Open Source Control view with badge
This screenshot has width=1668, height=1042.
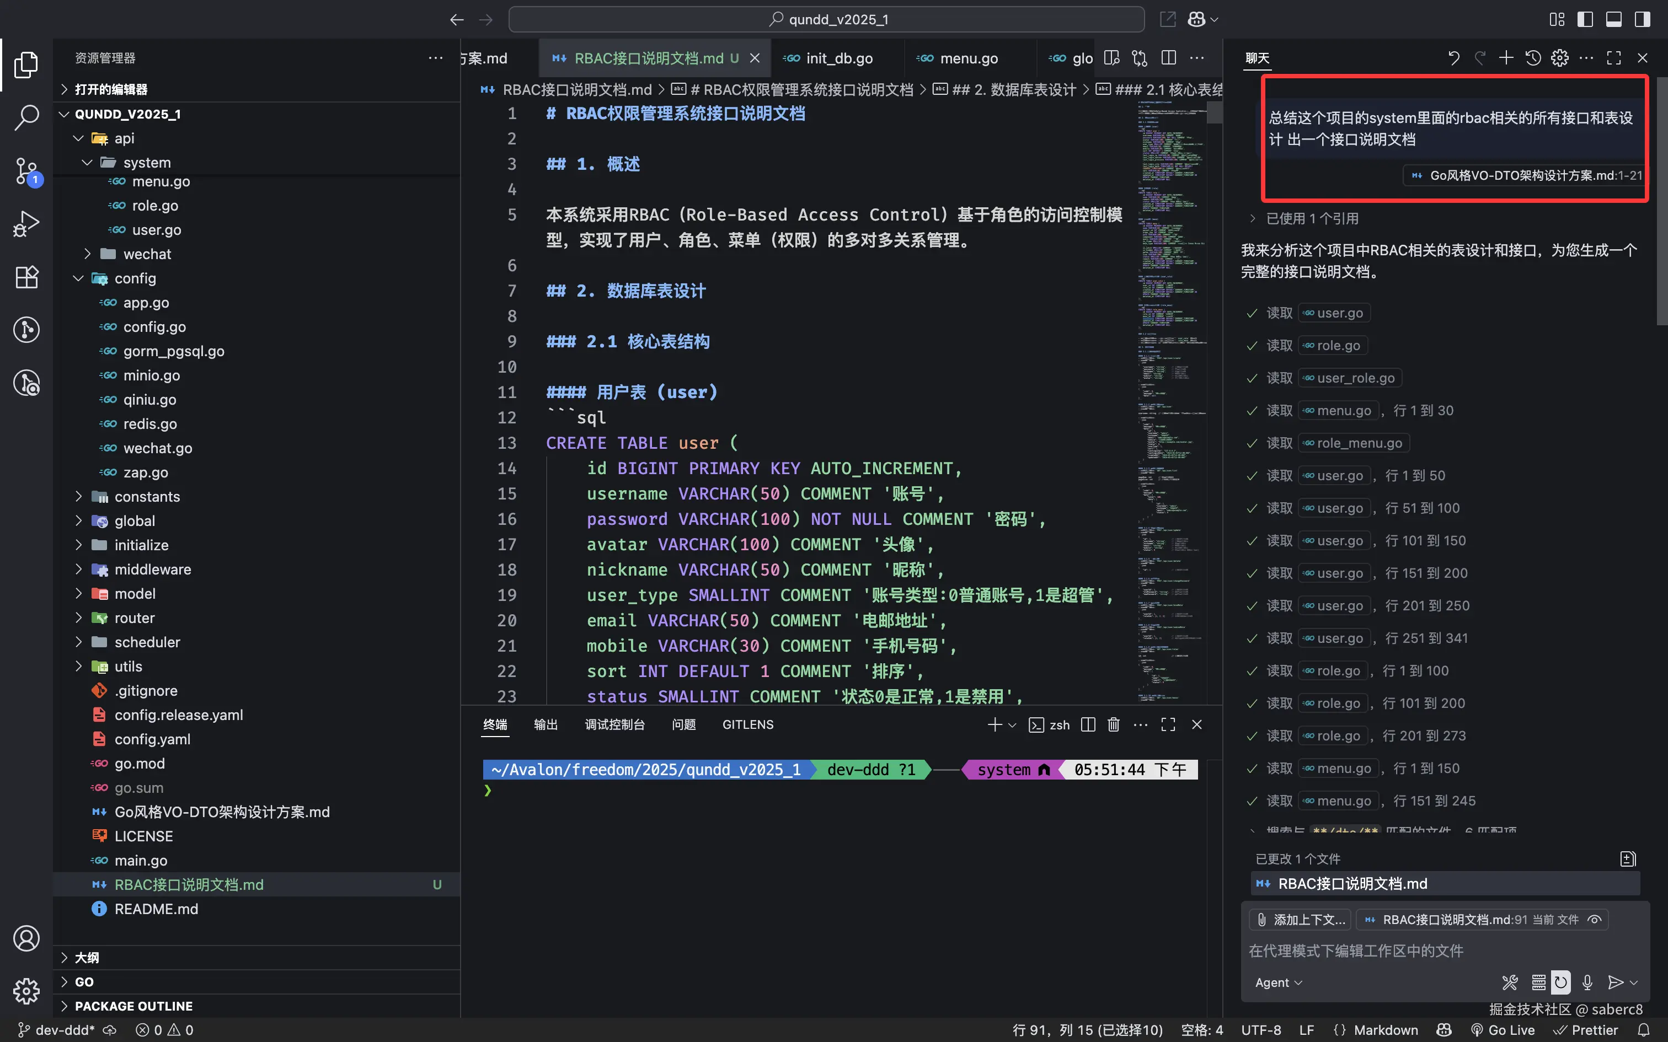[x=26, y=170]
